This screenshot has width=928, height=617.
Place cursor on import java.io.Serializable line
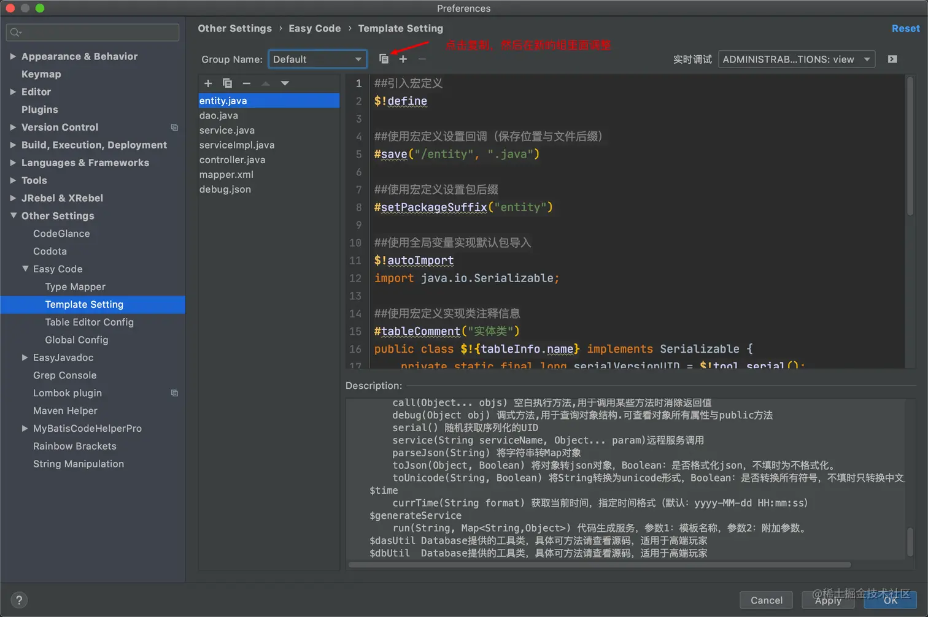(x=466, y=278)
